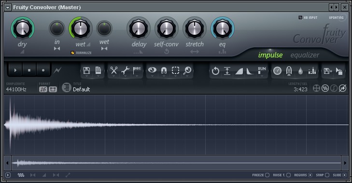352x183 pixels.
Task: Enable the Snap option
Action: pyautogui.click(x=327, y=175)
